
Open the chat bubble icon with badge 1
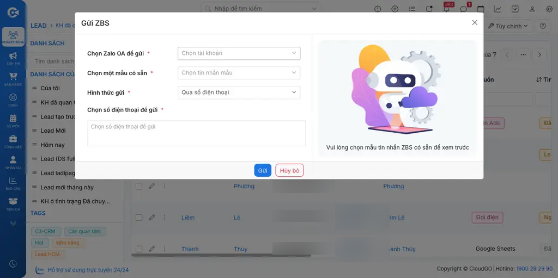464,9
